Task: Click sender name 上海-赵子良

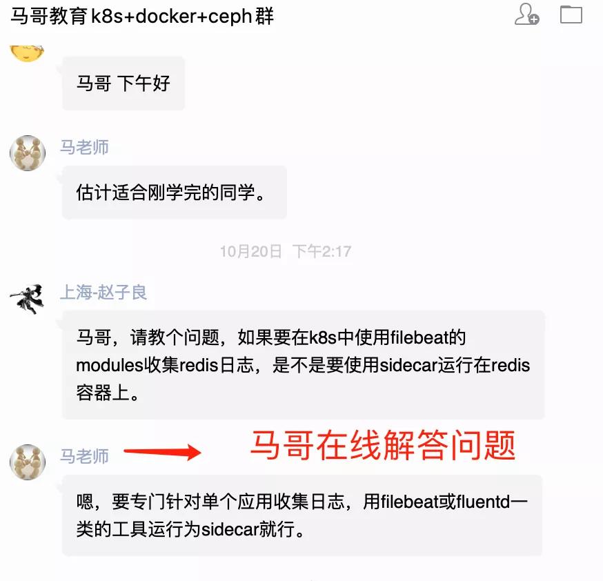Action: point(103,292)
